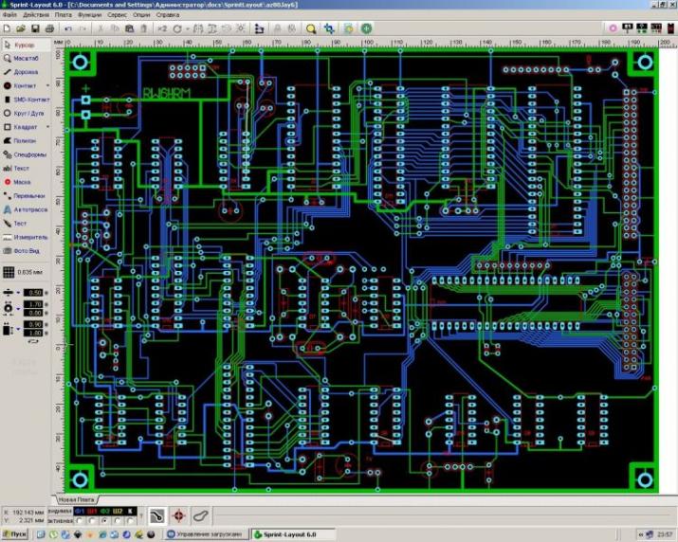Viewport: 678px width, 542px height.
Task: Select the Курсор (cursor) tool
Action: tap(24, 45)
